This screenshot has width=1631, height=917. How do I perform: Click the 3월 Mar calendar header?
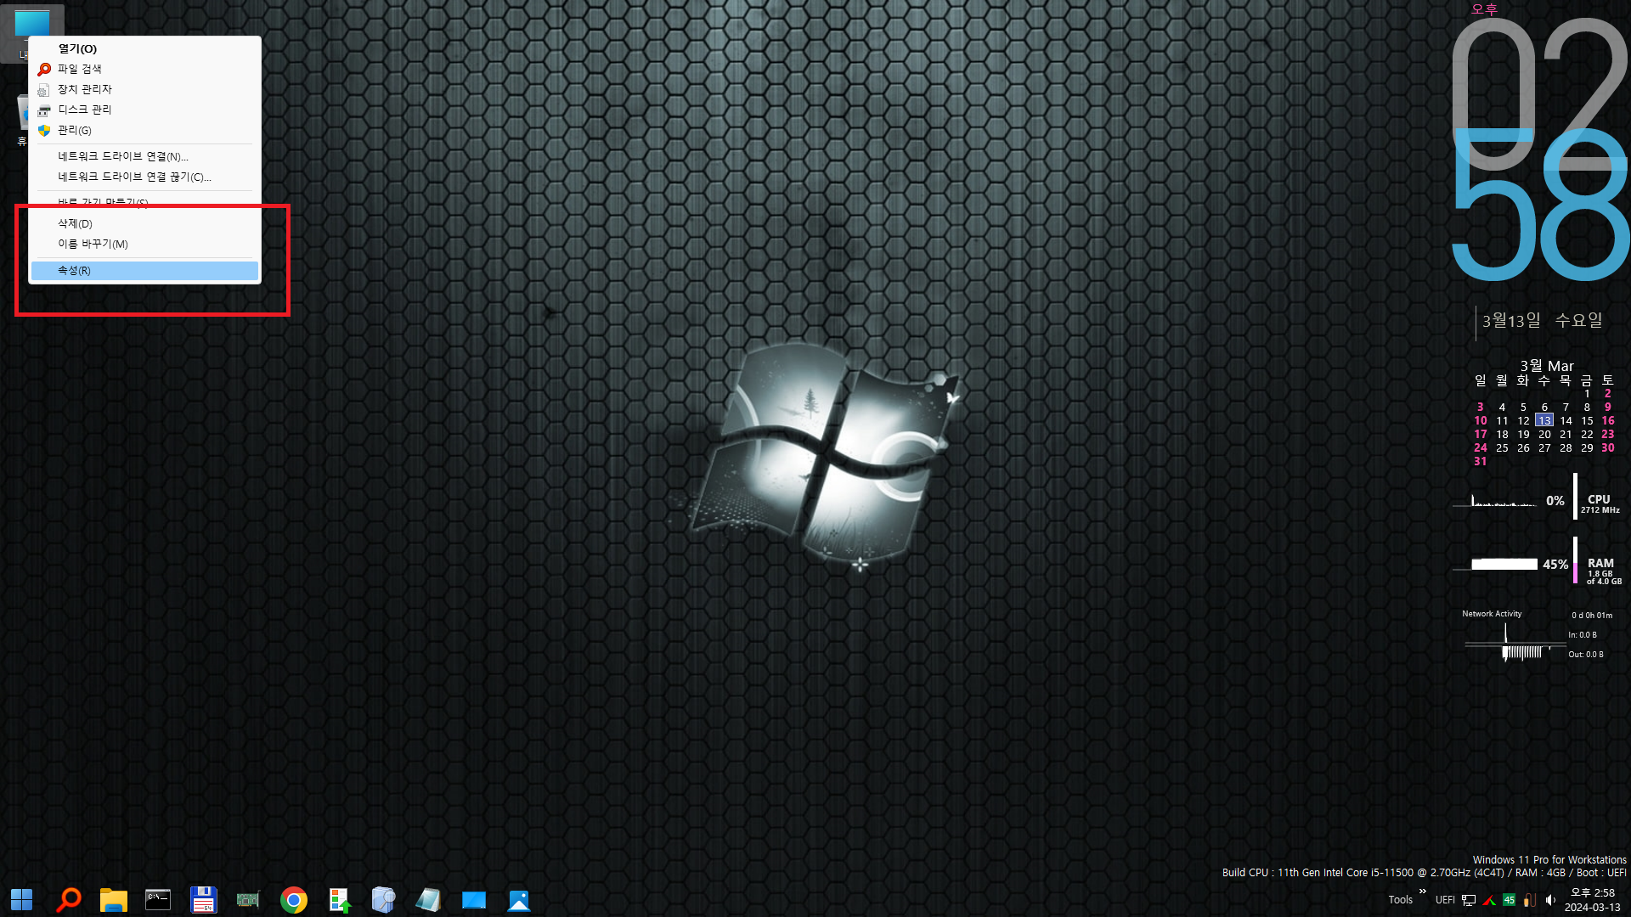[1547, 366]
